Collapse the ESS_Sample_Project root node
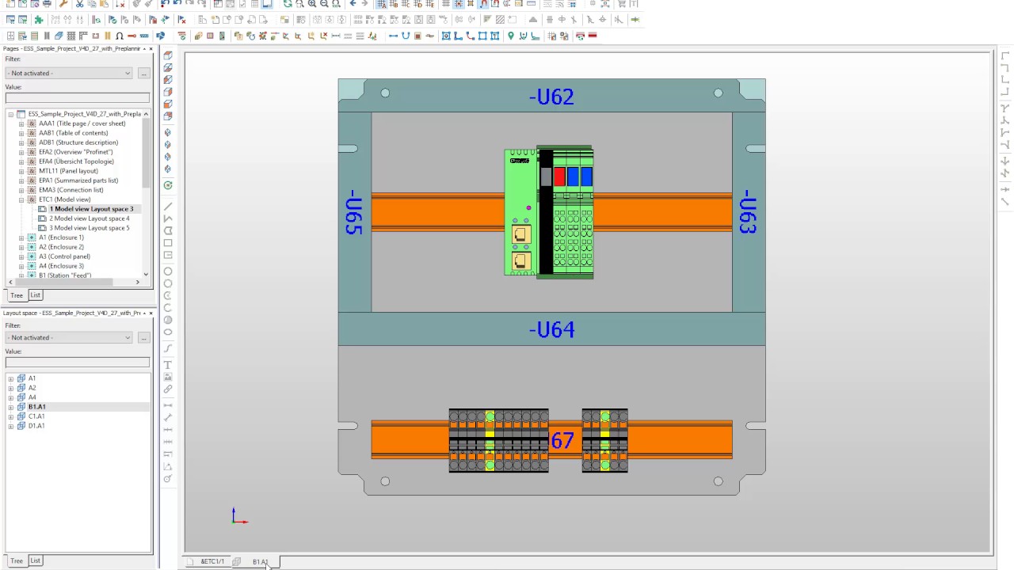 click(11, 114)
